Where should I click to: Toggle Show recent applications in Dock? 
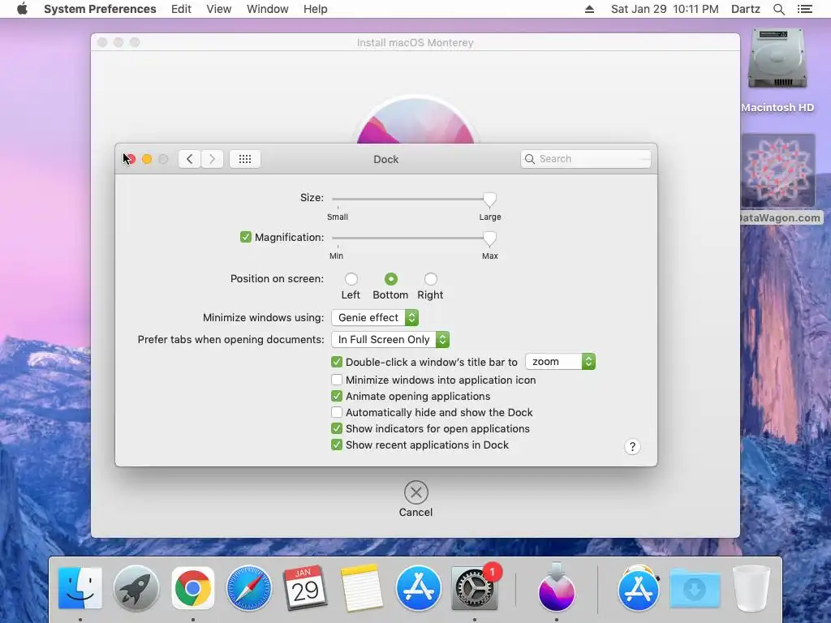[x=337, y=445]
